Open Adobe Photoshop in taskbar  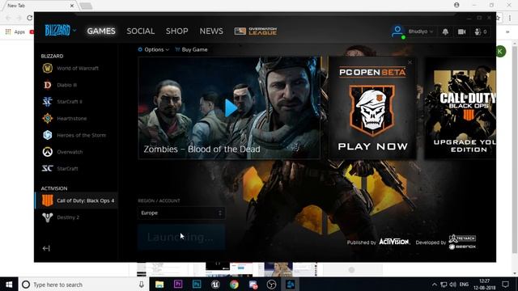197,285
